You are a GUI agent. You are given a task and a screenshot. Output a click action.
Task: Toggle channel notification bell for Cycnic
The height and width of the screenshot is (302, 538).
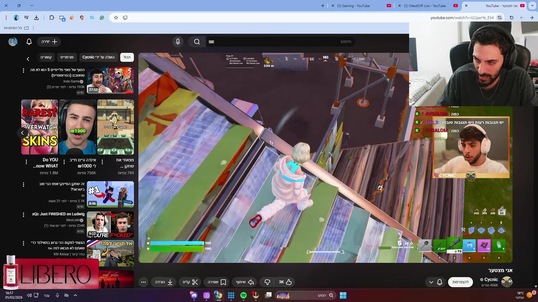[440, 282]
